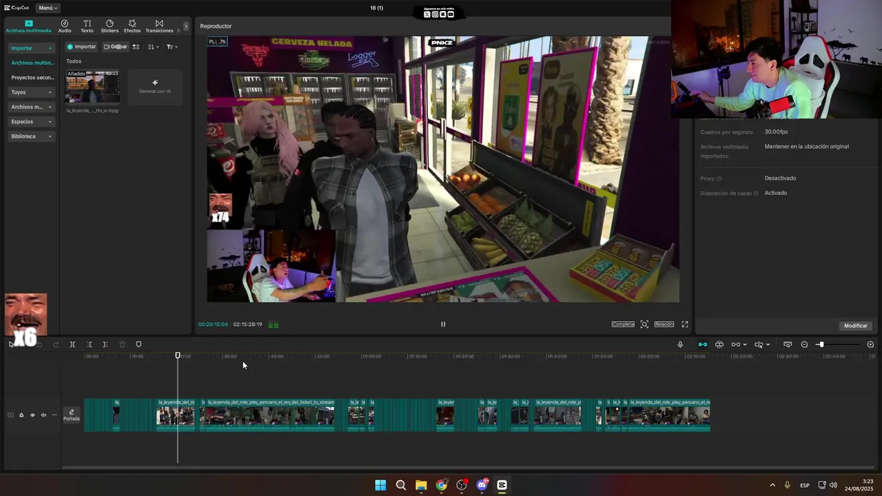Hide the main track with eye icon
882x496 pixels.
(32, 415)
